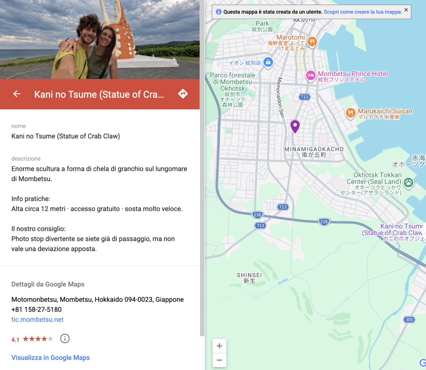Click the MINAMIGAOKACHO district label

(314, 152)
